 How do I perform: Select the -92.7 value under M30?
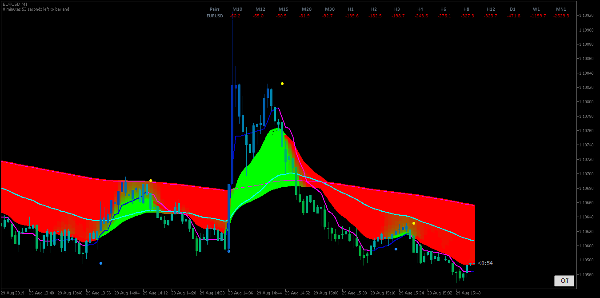coord(328,16)
